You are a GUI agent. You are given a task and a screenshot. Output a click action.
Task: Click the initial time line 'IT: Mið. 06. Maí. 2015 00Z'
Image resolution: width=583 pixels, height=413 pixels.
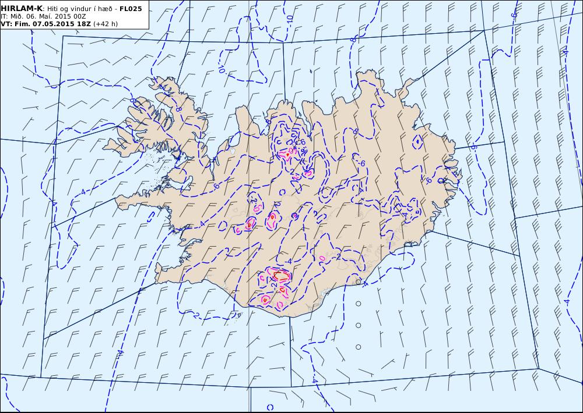click(43, 16)
